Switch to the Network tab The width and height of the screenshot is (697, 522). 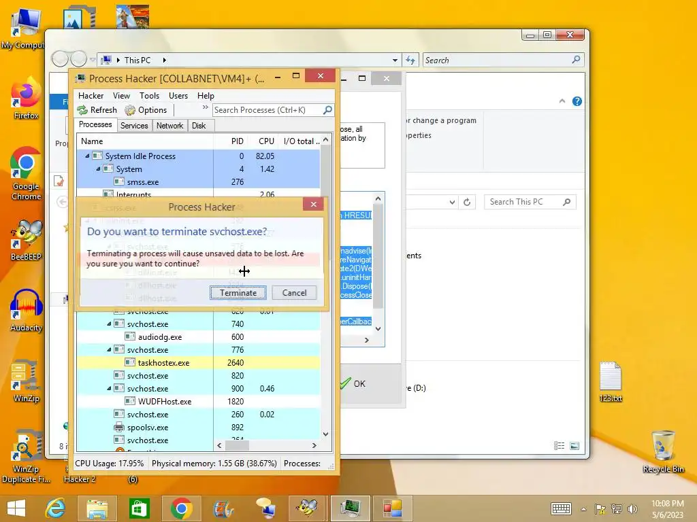(x=169, y=126)
